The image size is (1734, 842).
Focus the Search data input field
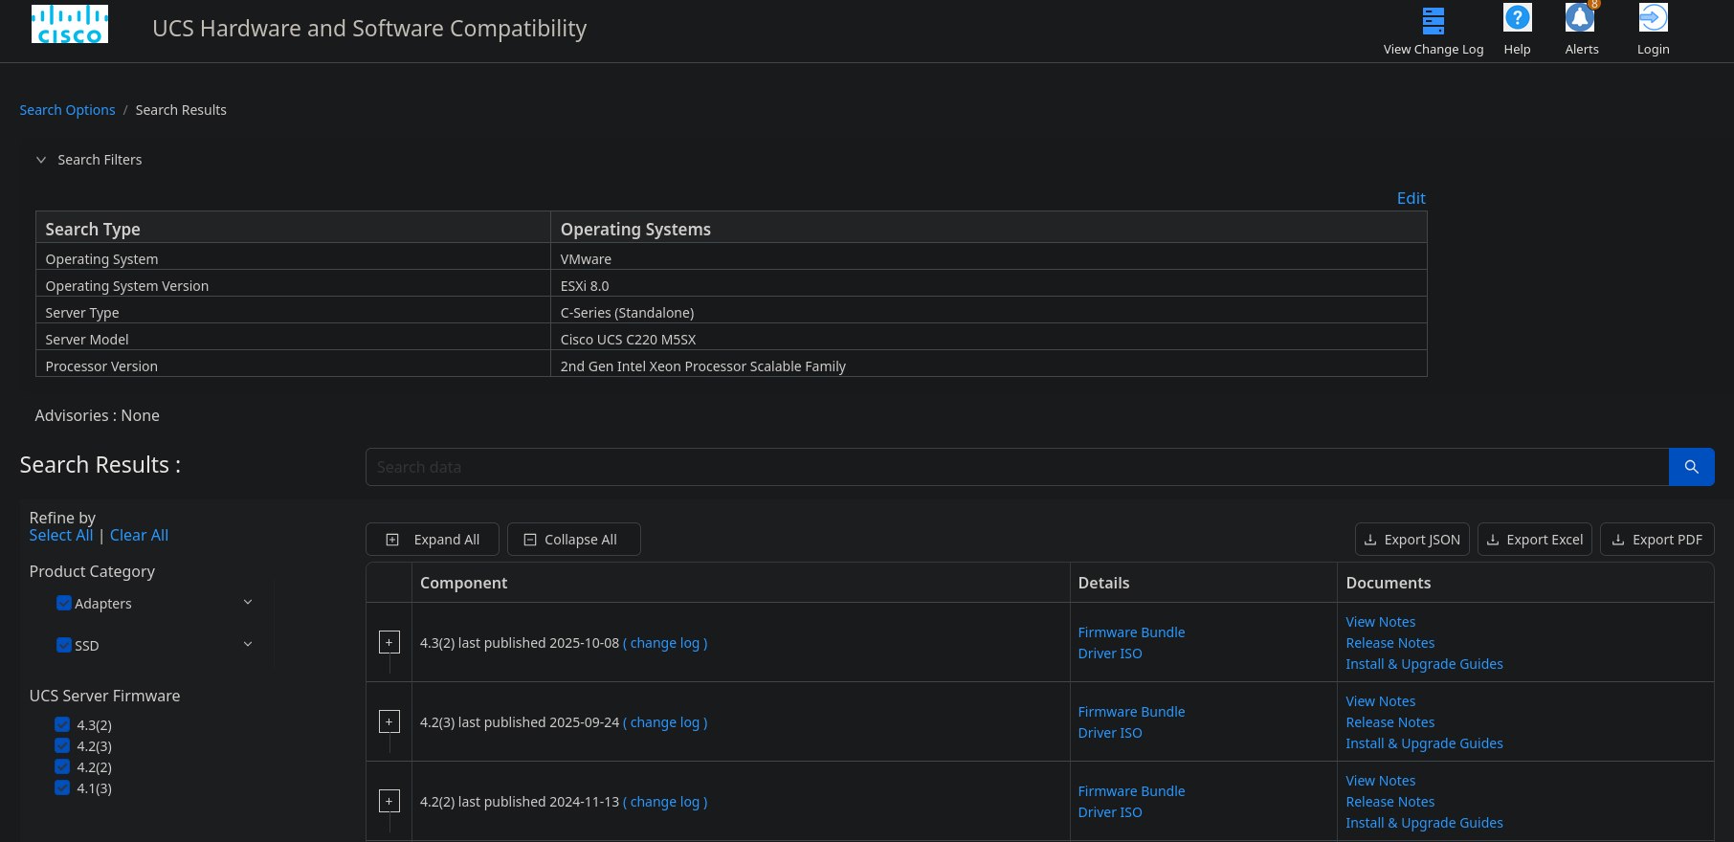[1017, 467]
